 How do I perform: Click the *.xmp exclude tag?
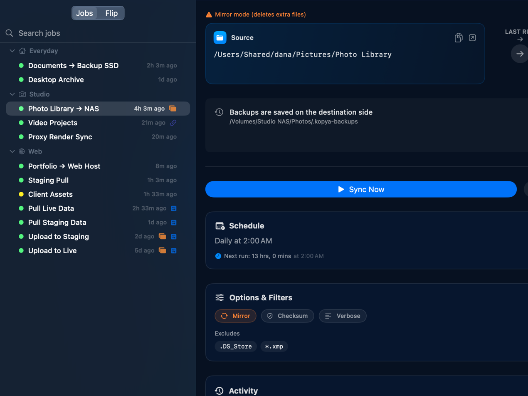[x=274, y=346]
